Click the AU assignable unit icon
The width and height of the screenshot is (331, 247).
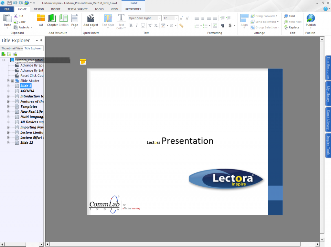[x=41, y=19]
